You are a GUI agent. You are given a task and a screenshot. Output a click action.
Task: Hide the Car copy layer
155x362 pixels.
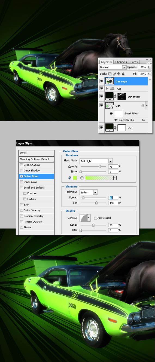click(101, 81)
